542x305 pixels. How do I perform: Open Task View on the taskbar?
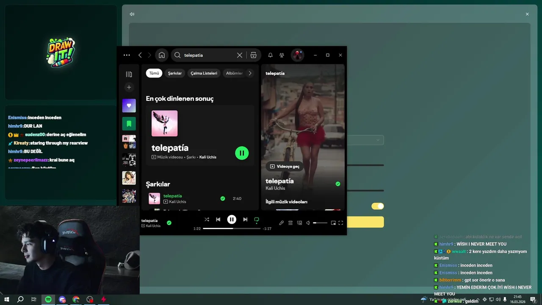tap(34, 299)
